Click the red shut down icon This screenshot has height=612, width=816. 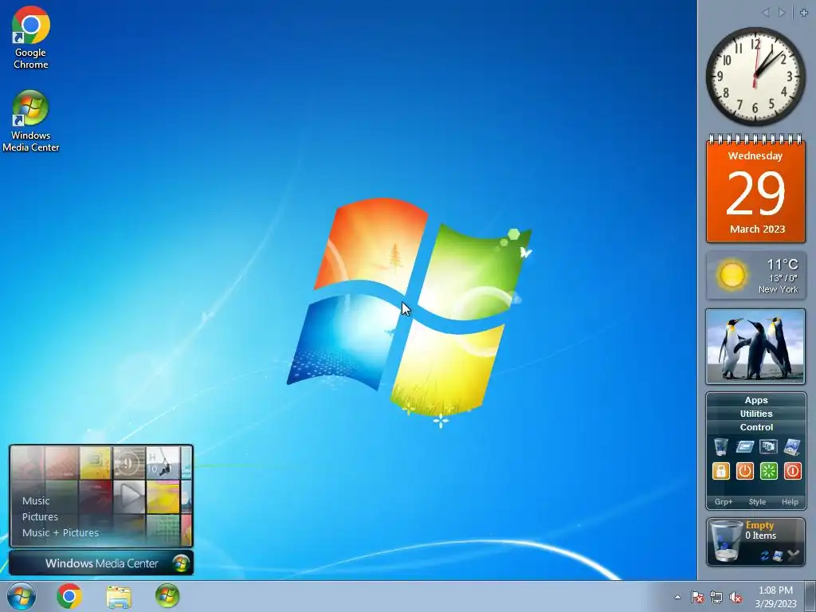pos(792,471)
